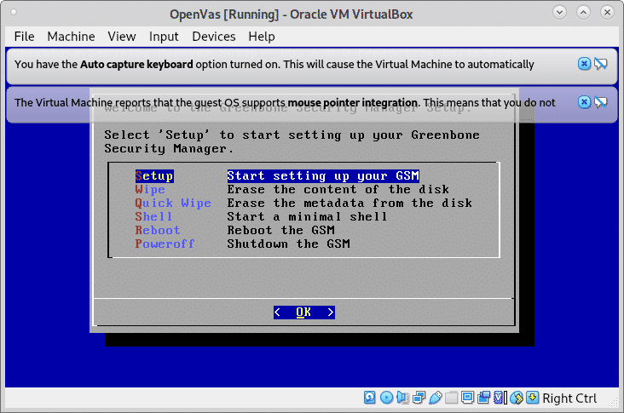Suppress future mouse pointer integration messages
The height and width of the screenshot is (413, 624).
(x=600, y=102)
